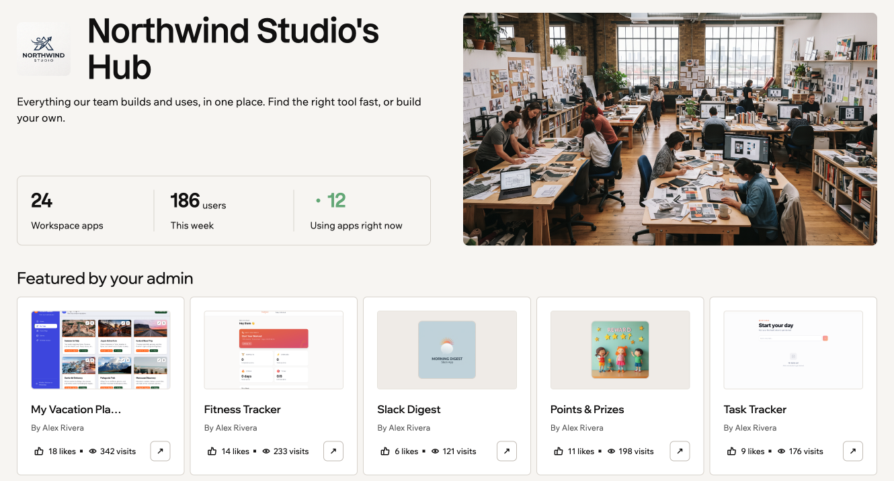Like the Points & Prizes app (thumbs-up)
This screenshot has width=894, height=481.
(559, 451)
